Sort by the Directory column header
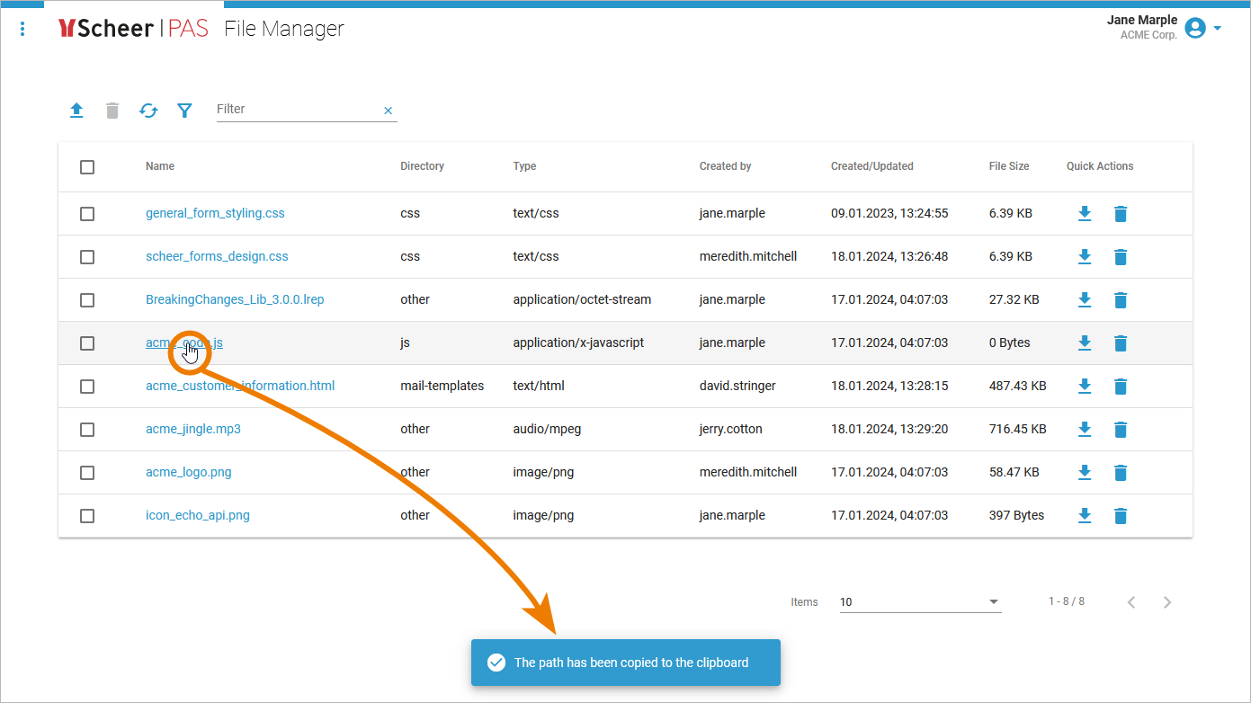Viewport: 1251px width, 703px height. (423, 166)
